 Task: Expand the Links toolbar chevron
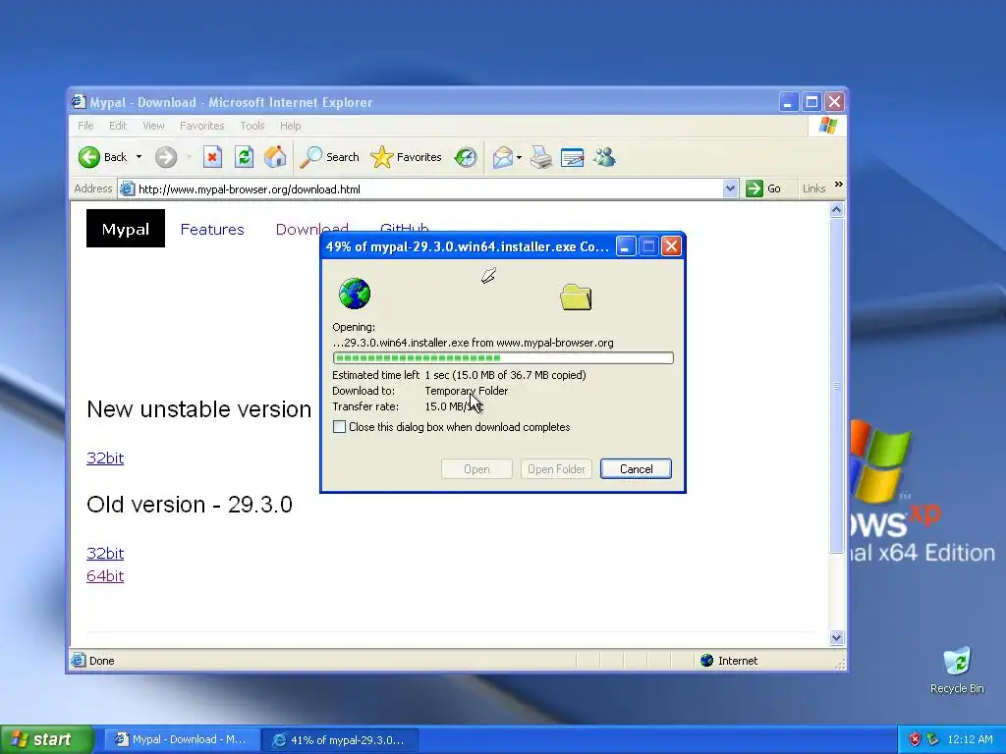(839, 185)
